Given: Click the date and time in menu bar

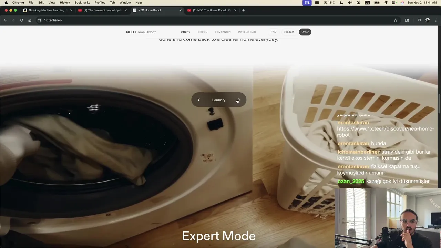Looking at the screenshot, I should click(422, 2).
